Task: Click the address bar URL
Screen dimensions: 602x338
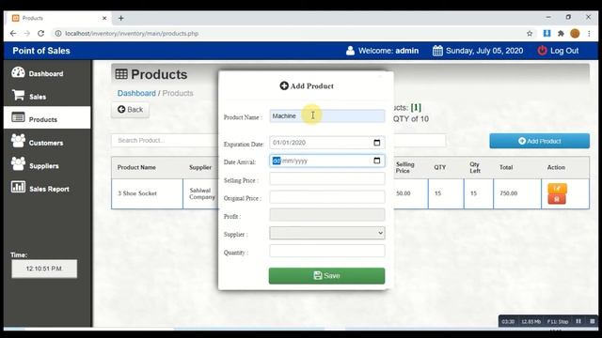Action: click(x=132, y=34)
